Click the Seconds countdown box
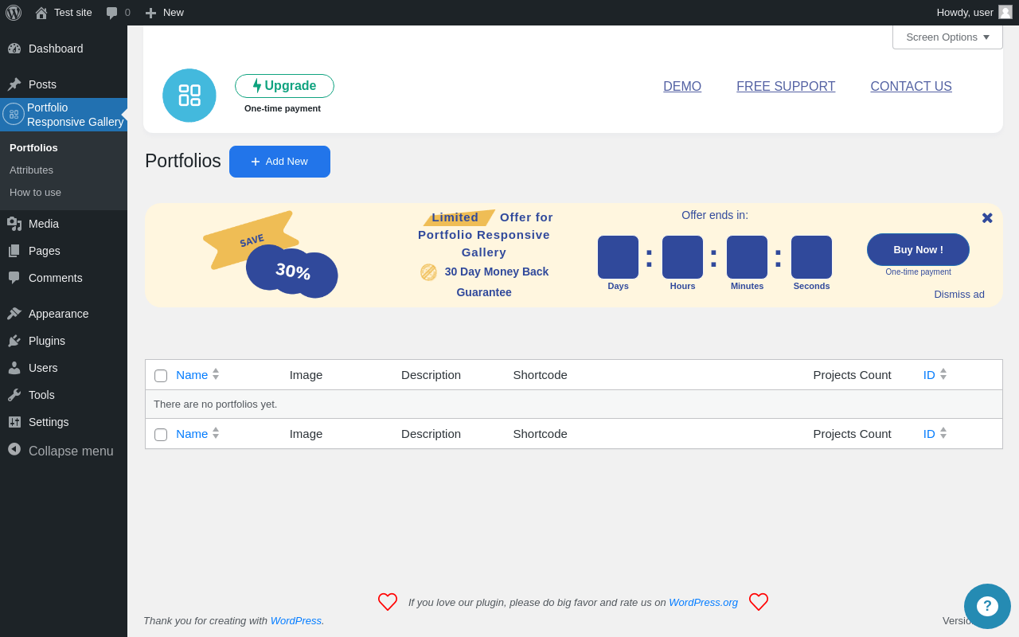 pos(811,257)
